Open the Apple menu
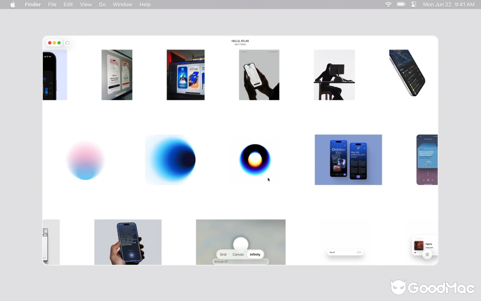The height and width of the screenshot is (301, 481). 13,5
